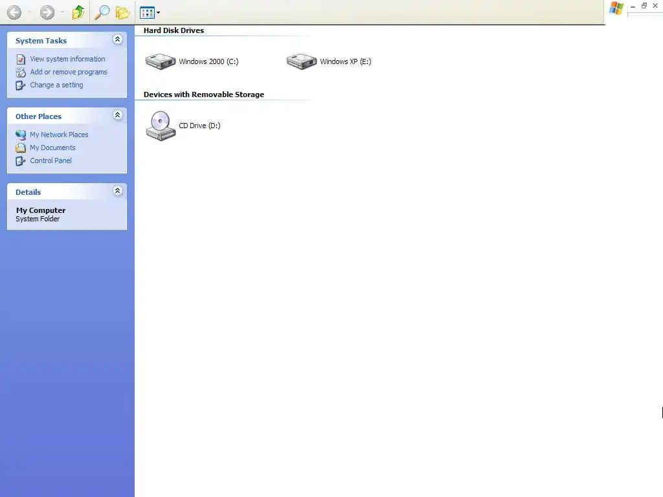Collapse the Details panel

118,191
